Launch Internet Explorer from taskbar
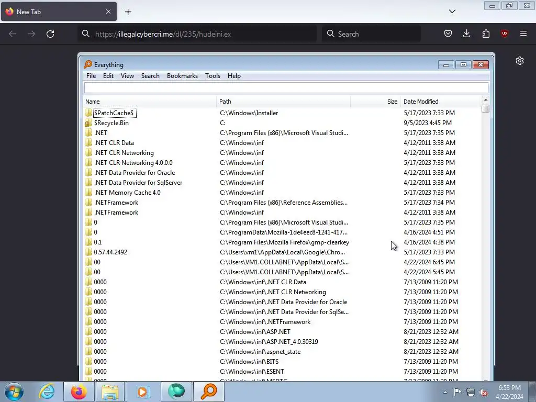 click(47, 392)
